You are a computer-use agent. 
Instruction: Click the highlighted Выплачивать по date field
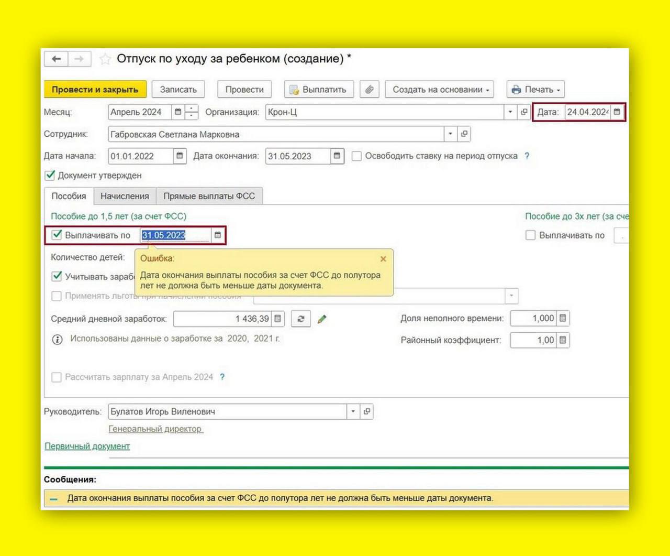(176, 235)
